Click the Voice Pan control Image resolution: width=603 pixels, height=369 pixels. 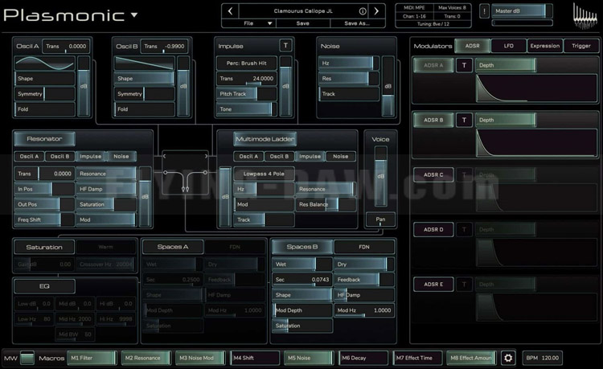coord(380,219)
